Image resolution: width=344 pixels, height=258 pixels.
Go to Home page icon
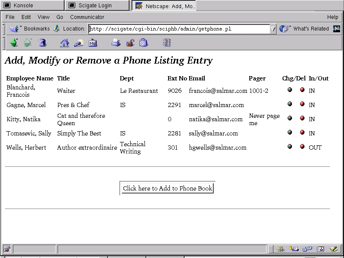pyautogui.click(x=64, y=43)
